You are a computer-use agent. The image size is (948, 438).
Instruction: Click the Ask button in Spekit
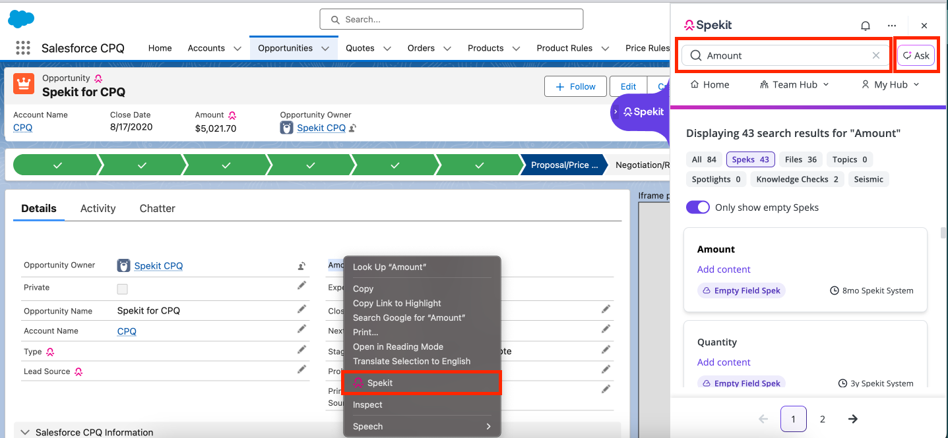coord(916,55)
